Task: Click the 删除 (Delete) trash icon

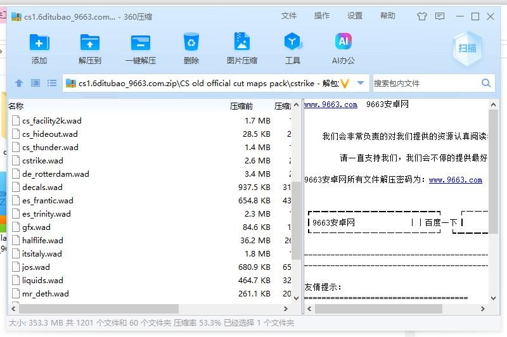Action: click(191, 42)
